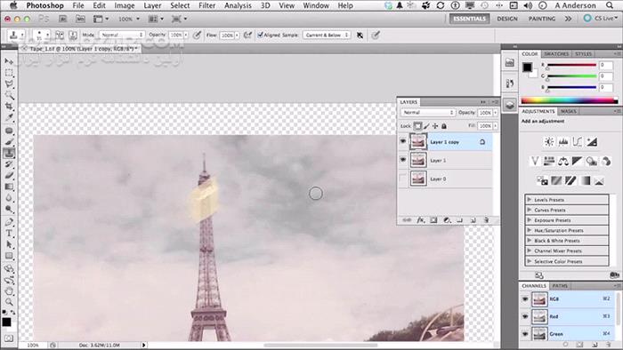Image resolution: width=623 pixels, height=350 pixels.
Task: Hide Layer 1 using its eye icon
Action: click(403, 160)
